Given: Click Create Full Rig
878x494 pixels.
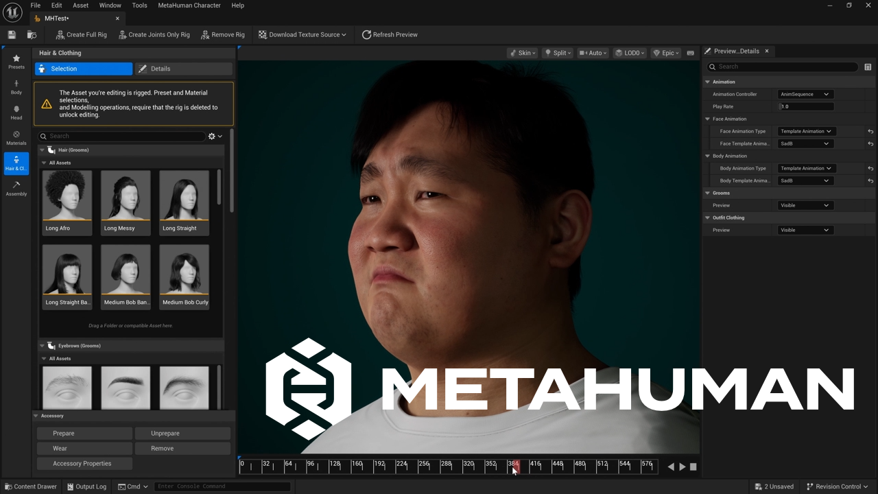Looking at the screenshot, I should pos(81,34).
